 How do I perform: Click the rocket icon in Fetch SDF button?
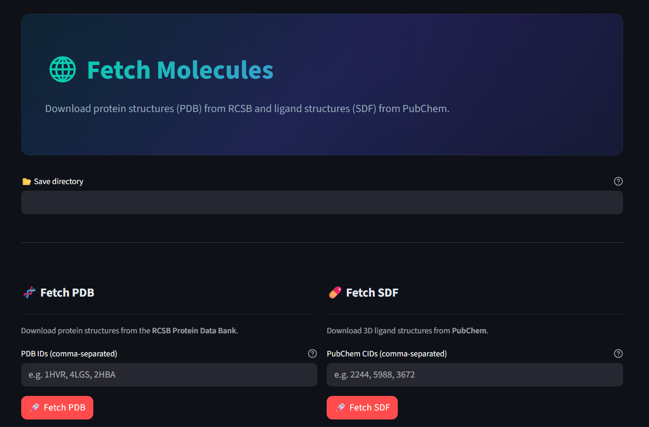340,408
